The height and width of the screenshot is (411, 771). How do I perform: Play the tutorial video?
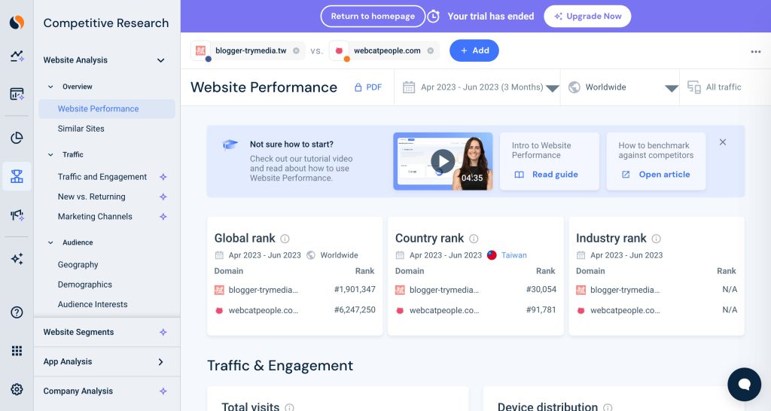click(443, 161)
